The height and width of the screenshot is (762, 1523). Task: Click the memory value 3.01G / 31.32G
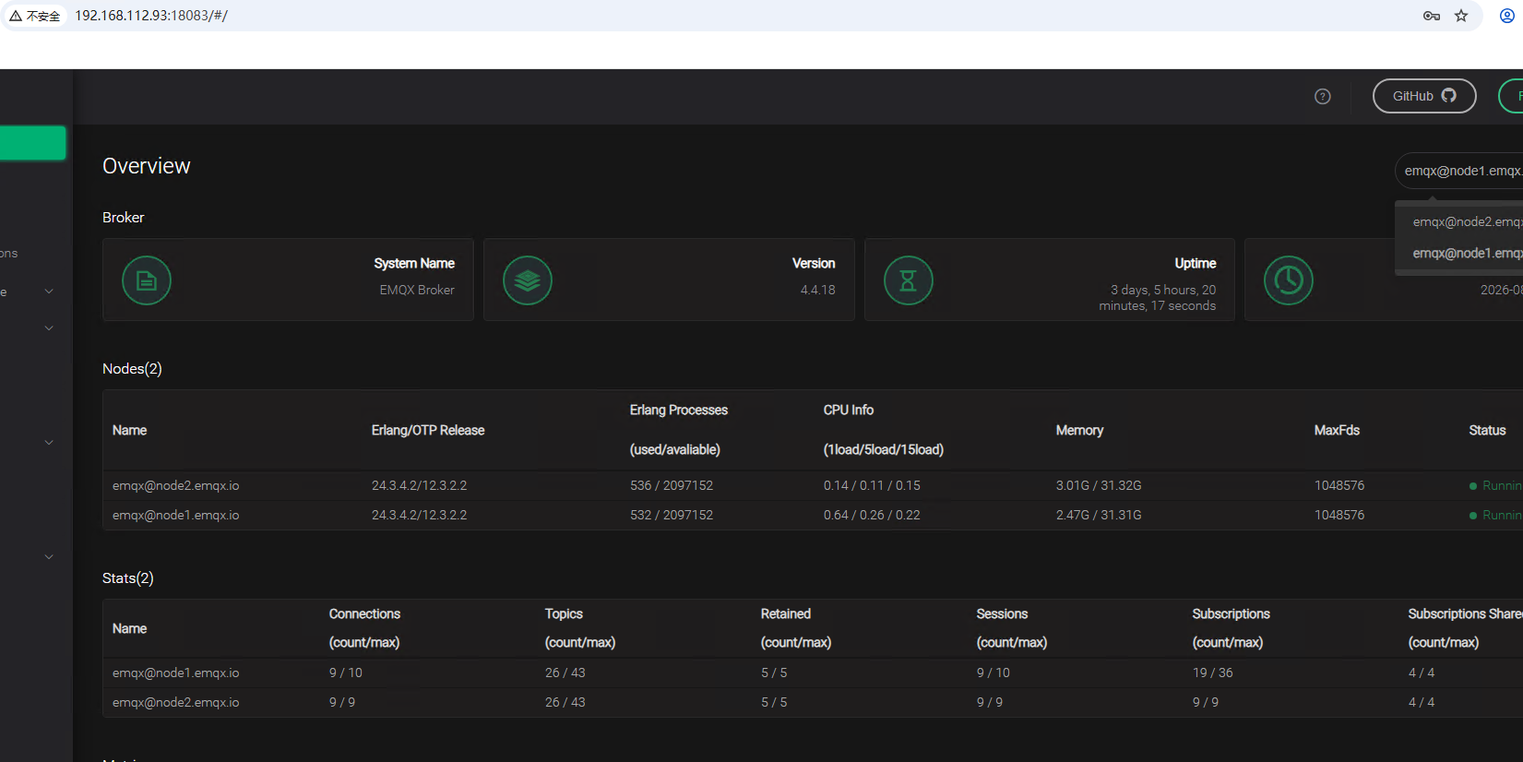click(1099, 485)
